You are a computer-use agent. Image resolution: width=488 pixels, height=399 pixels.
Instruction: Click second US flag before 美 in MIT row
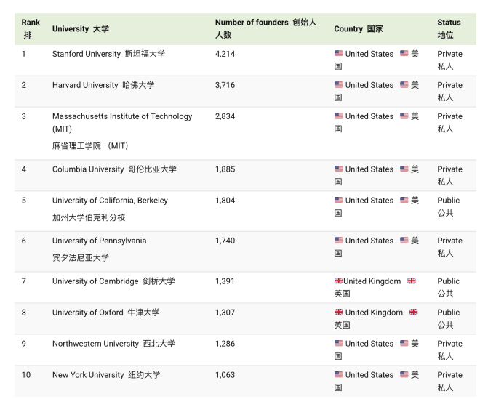pos(404,116)
